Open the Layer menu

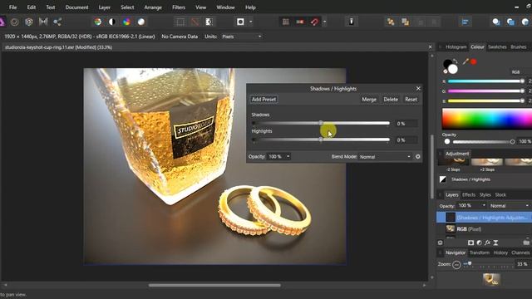coord(104,7)
